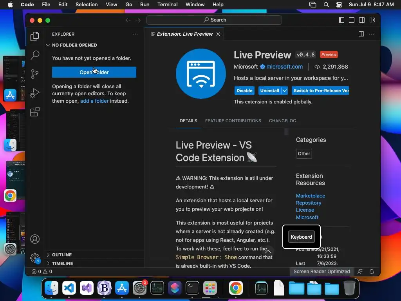Go back with the navigation arrow

tap(128, 20)
